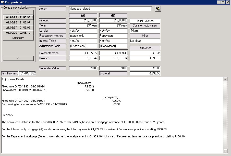The image size is (231, 156).
Task: Click the yellow icon beside the Action field
Action: (158, 9)
